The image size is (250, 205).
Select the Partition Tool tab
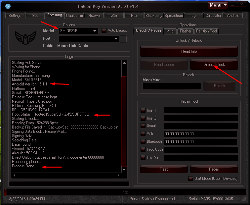[x=206, y=31]
